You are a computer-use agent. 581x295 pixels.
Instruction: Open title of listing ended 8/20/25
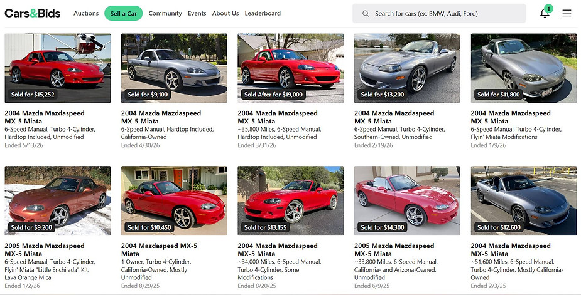coord(278,249)
